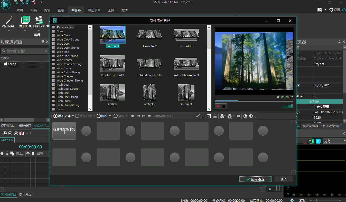This screenshot has width=346, height=202.
Task: Click the preview playback progress bar
Action: (254, 101)
